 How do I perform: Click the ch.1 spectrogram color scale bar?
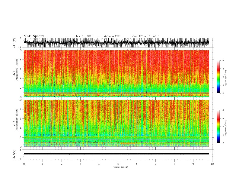point(218,77)
